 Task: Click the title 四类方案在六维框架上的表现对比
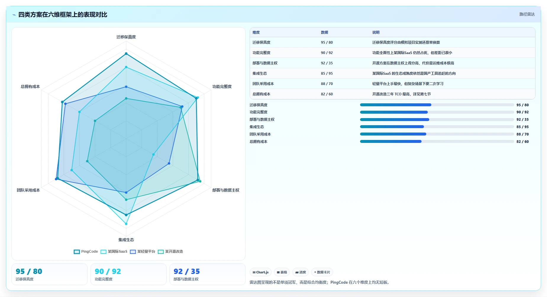pyautogui.click(x=63, y=15)
